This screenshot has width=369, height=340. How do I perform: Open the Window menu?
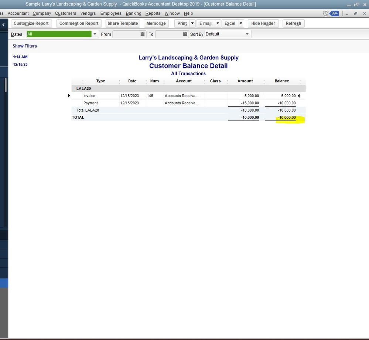172,13
